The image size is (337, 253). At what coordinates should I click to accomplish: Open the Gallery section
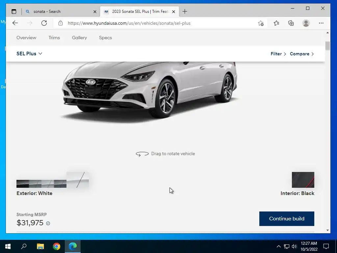click(79, 38)
